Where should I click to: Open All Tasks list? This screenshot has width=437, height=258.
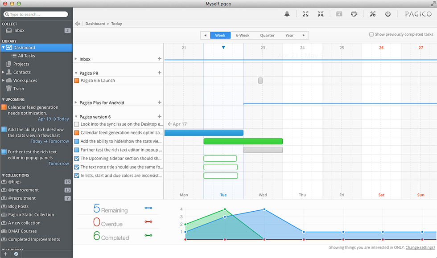click(26, 56)
